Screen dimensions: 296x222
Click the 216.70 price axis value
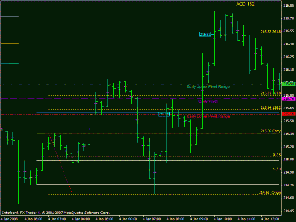pos(288,18)
